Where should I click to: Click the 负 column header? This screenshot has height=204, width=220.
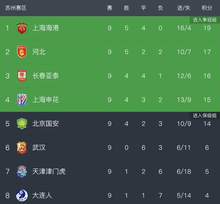160,8
